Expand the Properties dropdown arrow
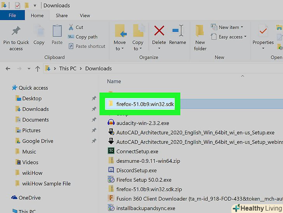The width and height of the screenshot is (283, 213). (263, 48)
